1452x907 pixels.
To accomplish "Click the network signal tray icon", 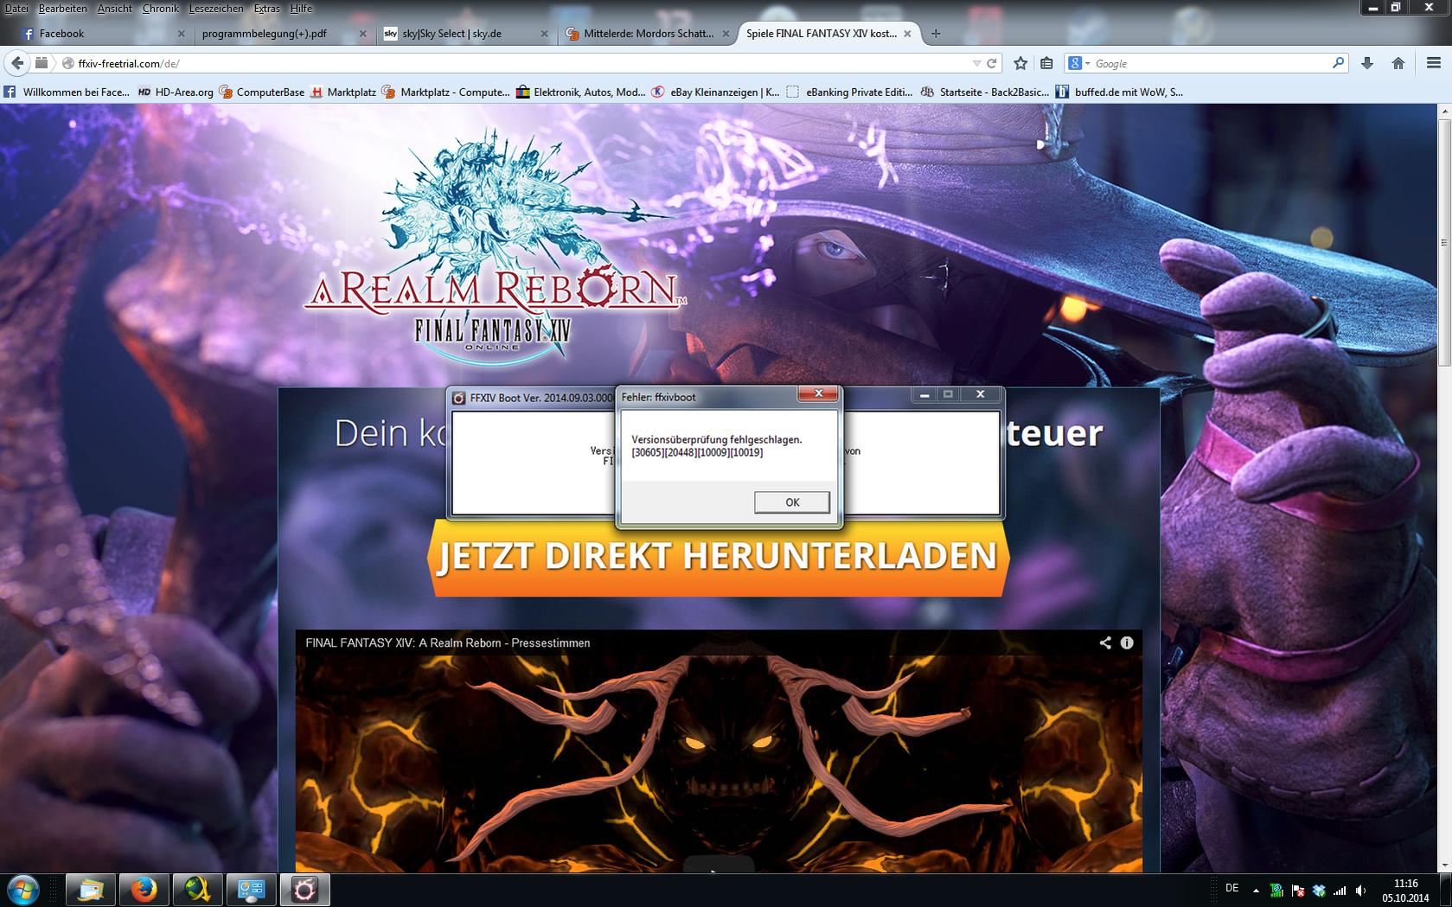I will click(1340, 890).
